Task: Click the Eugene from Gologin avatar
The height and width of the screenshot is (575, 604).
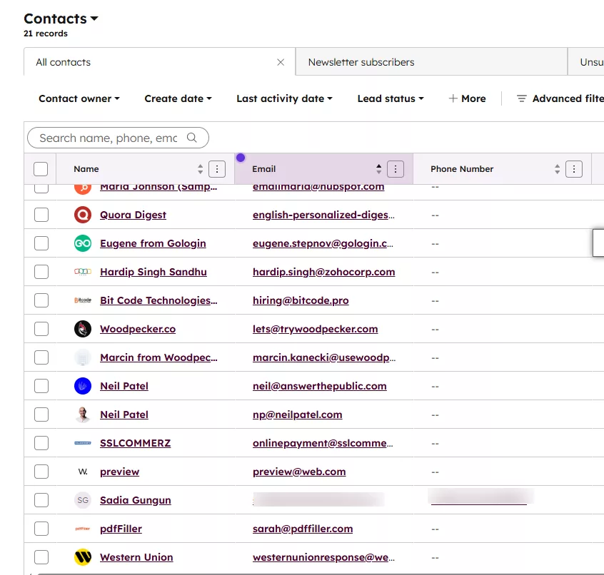Action: [x=83, y=243]
